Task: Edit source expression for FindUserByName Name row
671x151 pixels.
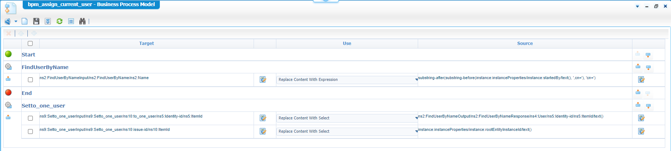Action: 641,79
